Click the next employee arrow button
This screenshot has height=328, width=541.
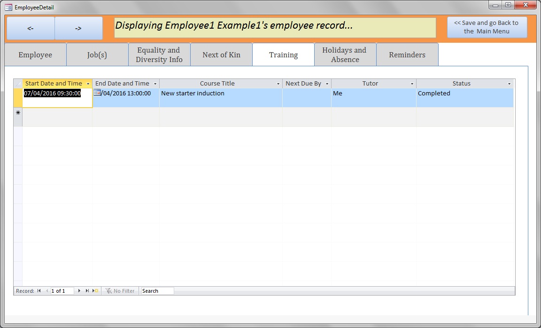[78, 28]
